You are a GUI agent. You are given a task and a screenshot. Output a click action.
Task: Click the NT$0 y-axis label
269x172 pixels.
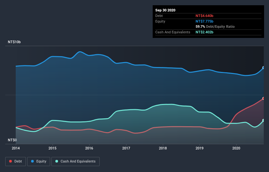coord(12,140)
